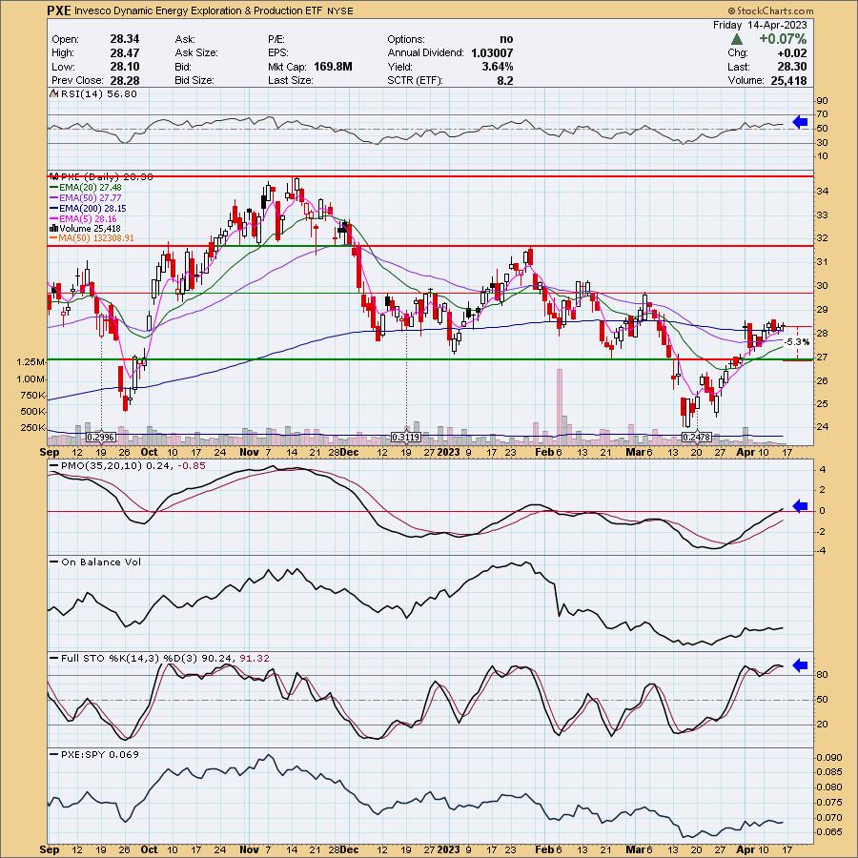Click the 0.3119 volume annotation label
The width and height of the screenshot is (858, 858).
406,437
